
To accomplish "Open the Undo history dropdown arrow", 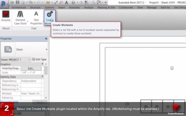I will point(35,2).
